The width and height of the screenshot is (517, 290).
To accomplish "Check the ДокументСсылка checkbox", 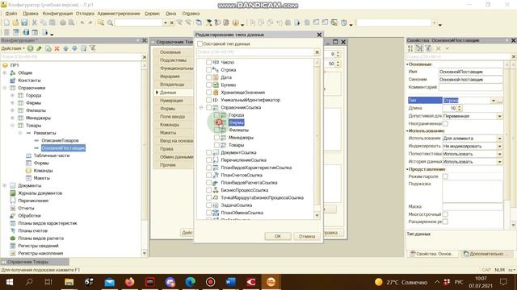I will coord(208,152).
